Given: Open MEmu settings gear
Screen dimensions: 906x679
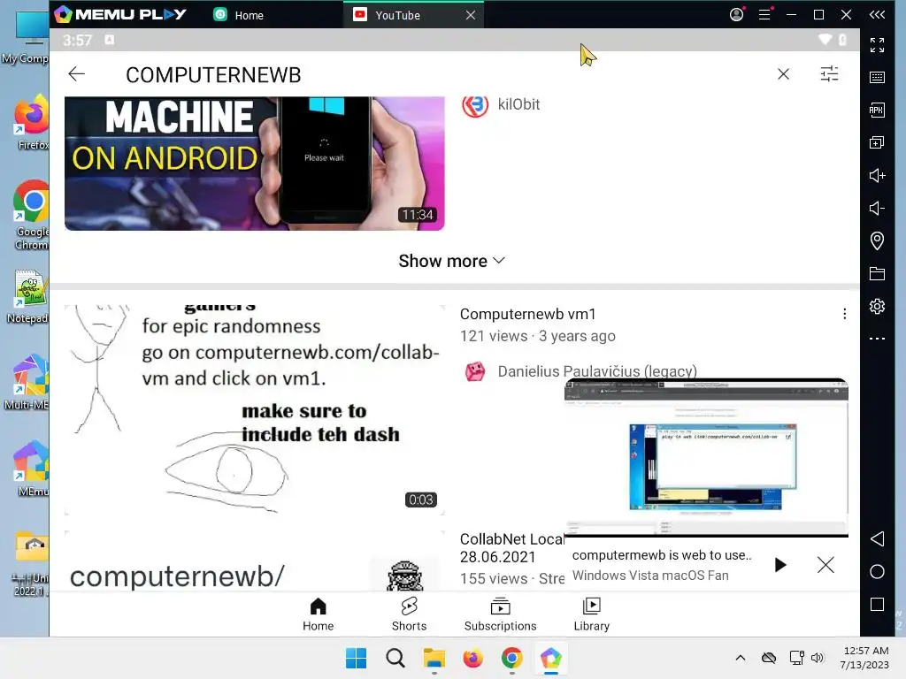Looking at the screenshot, I should point(877,306).
